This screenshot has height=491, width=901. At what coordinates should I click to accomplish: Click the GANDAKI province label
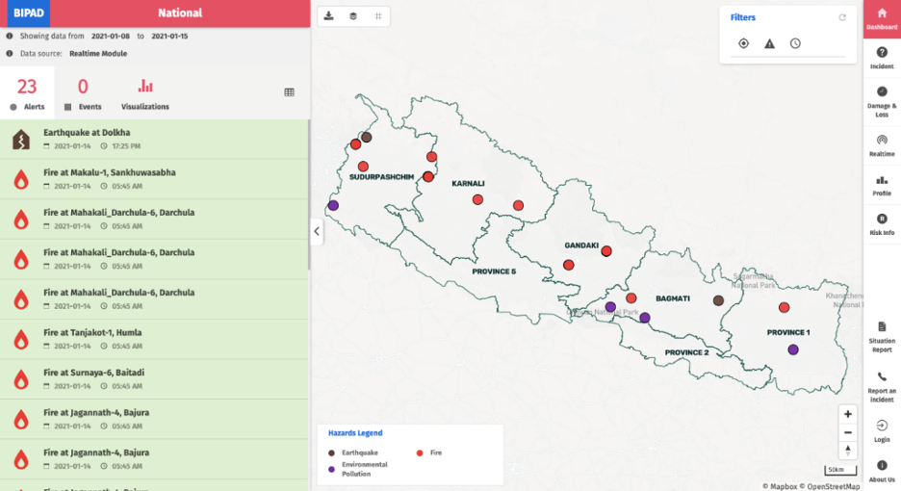(581, 245)
